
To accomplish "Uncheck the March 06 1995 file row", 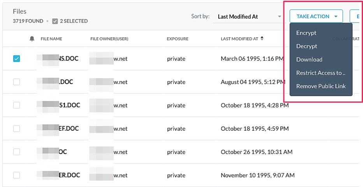I will pyautogui.click(x=16, y=59).
